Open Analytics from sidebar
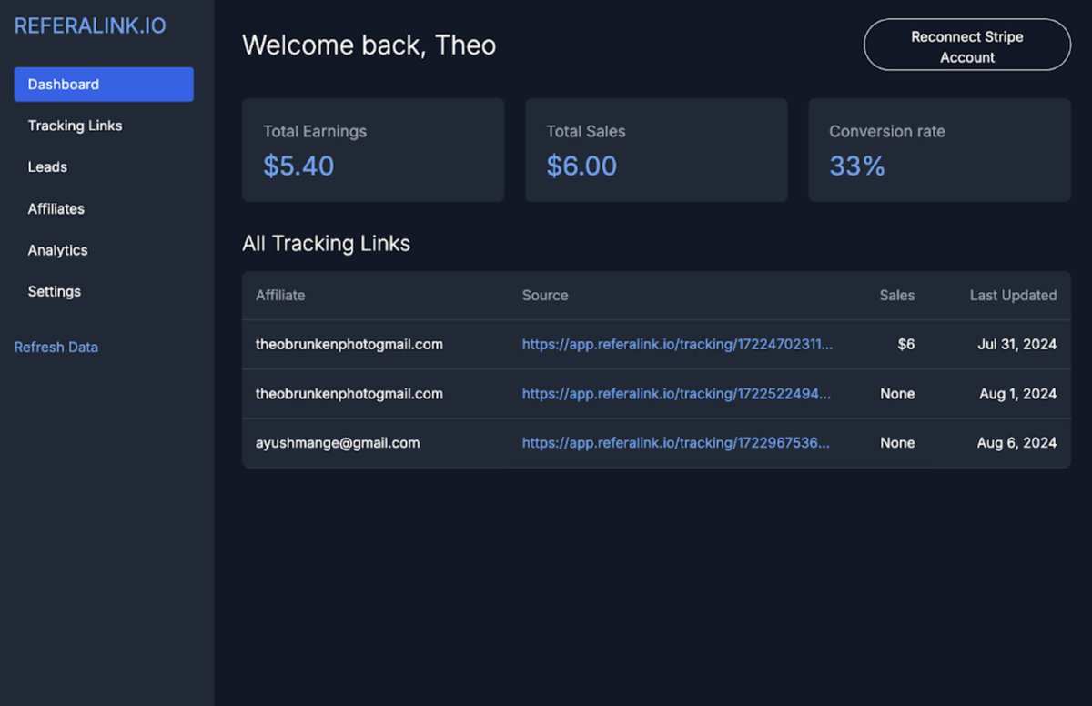This screenshot has width=1092, height=706. pos(57,250)
